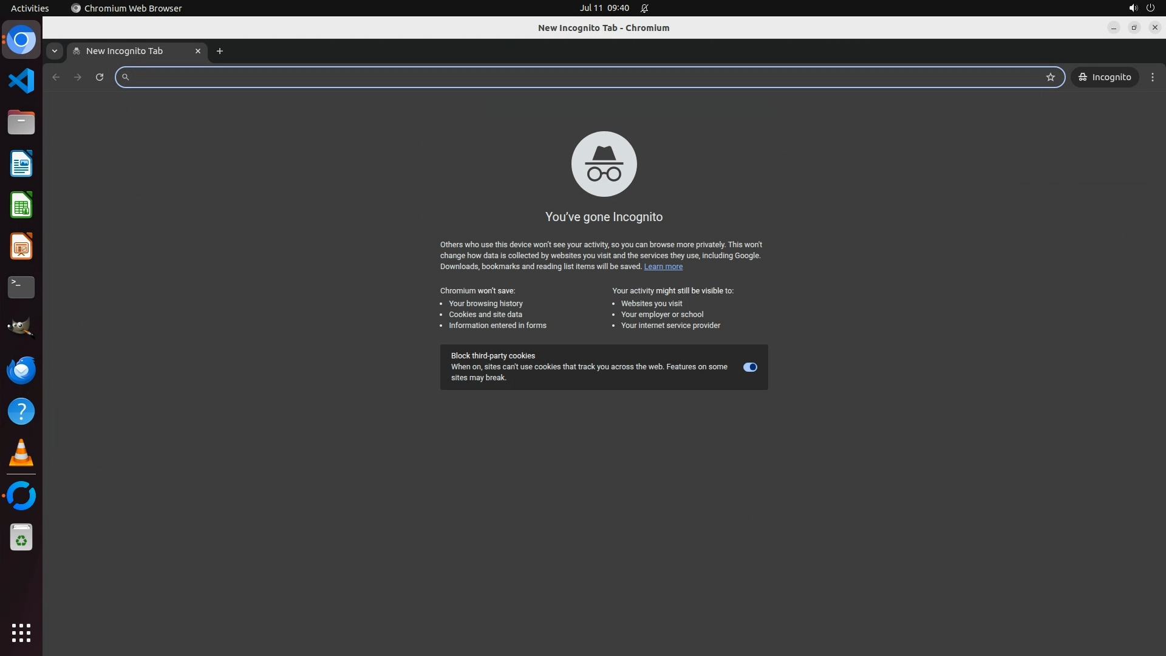The width and height of the screenshot is (1166, 656).
Task: Click into the address bar field
Action: (583, 77)
